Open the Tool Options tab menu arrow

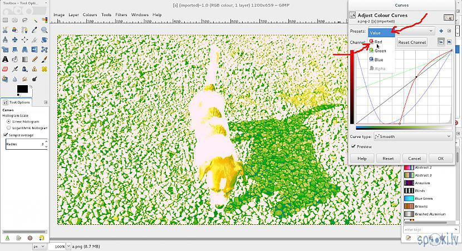(x=46, y=102)
